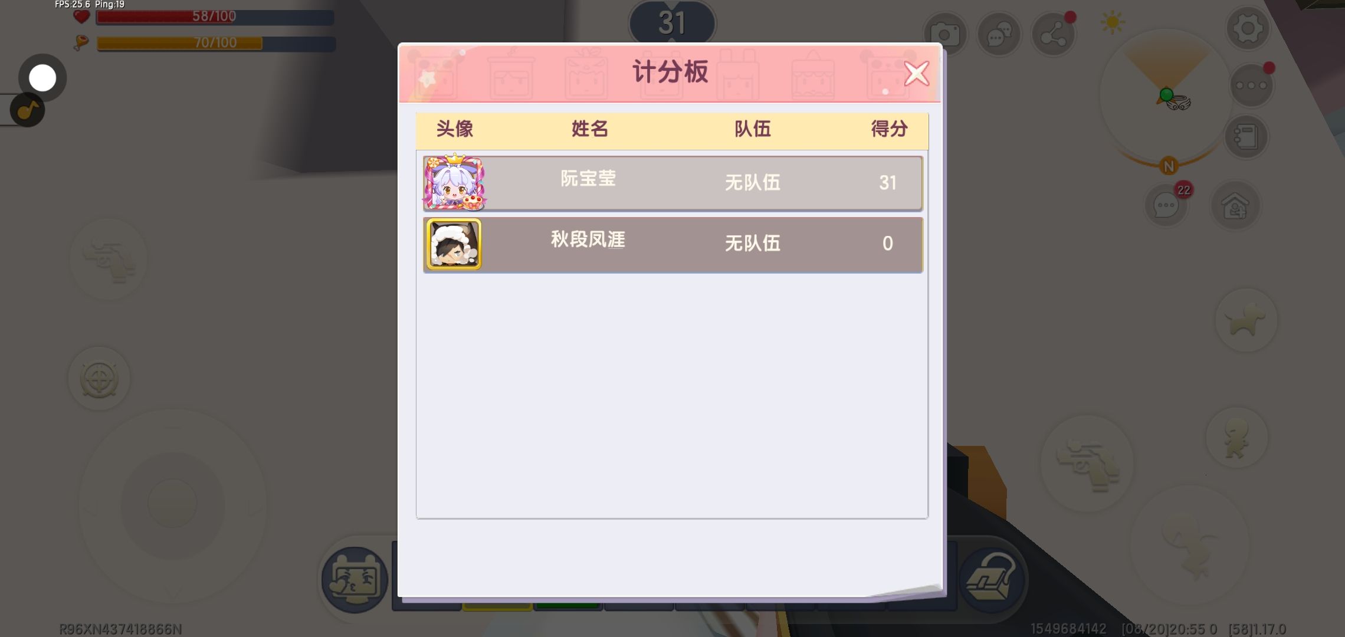Toggle the sun daytime icon

pos(1112,23)
